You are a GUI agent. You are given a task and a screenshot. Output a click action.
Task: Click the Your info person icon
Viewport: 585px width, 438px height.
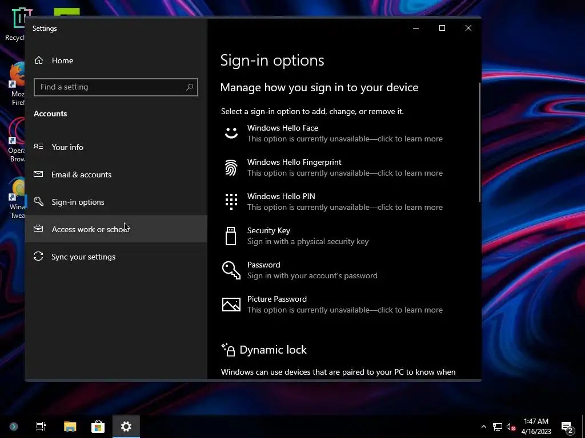[x=38, y=147]
